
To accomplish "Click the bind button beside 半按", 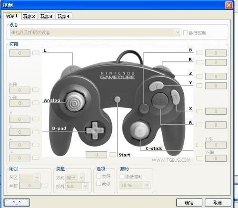I will pos(45,185).
